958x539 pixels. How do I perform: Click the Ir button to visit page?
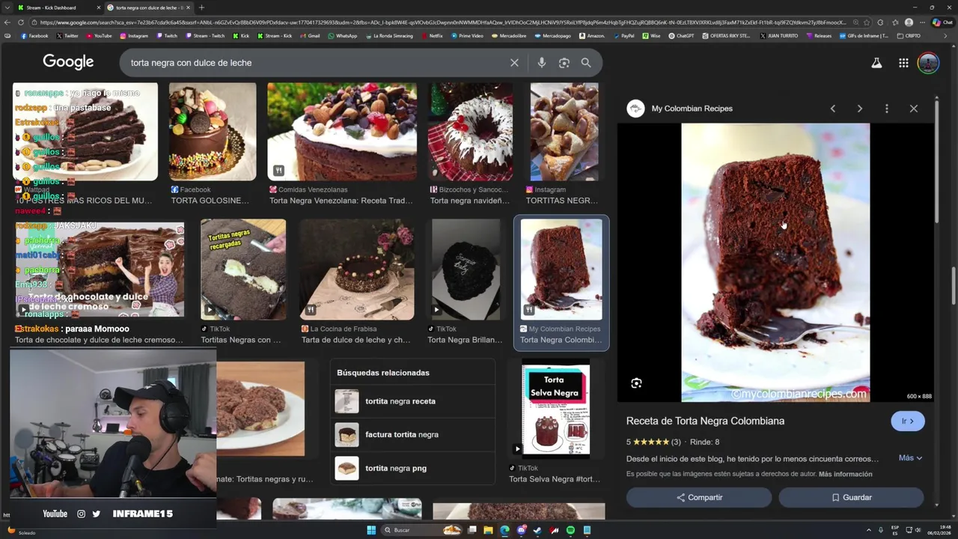[908, 421]
